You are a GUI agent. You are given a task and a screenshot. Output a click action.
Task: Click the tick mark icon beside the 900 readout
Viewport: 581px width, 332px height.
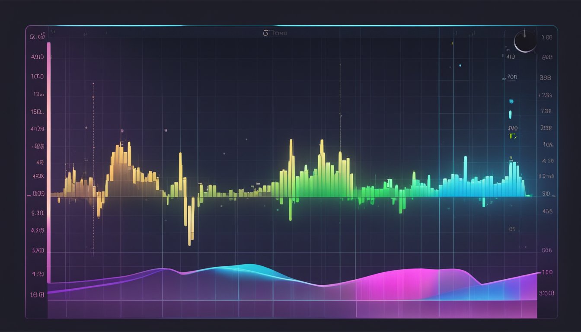[503, 79]
